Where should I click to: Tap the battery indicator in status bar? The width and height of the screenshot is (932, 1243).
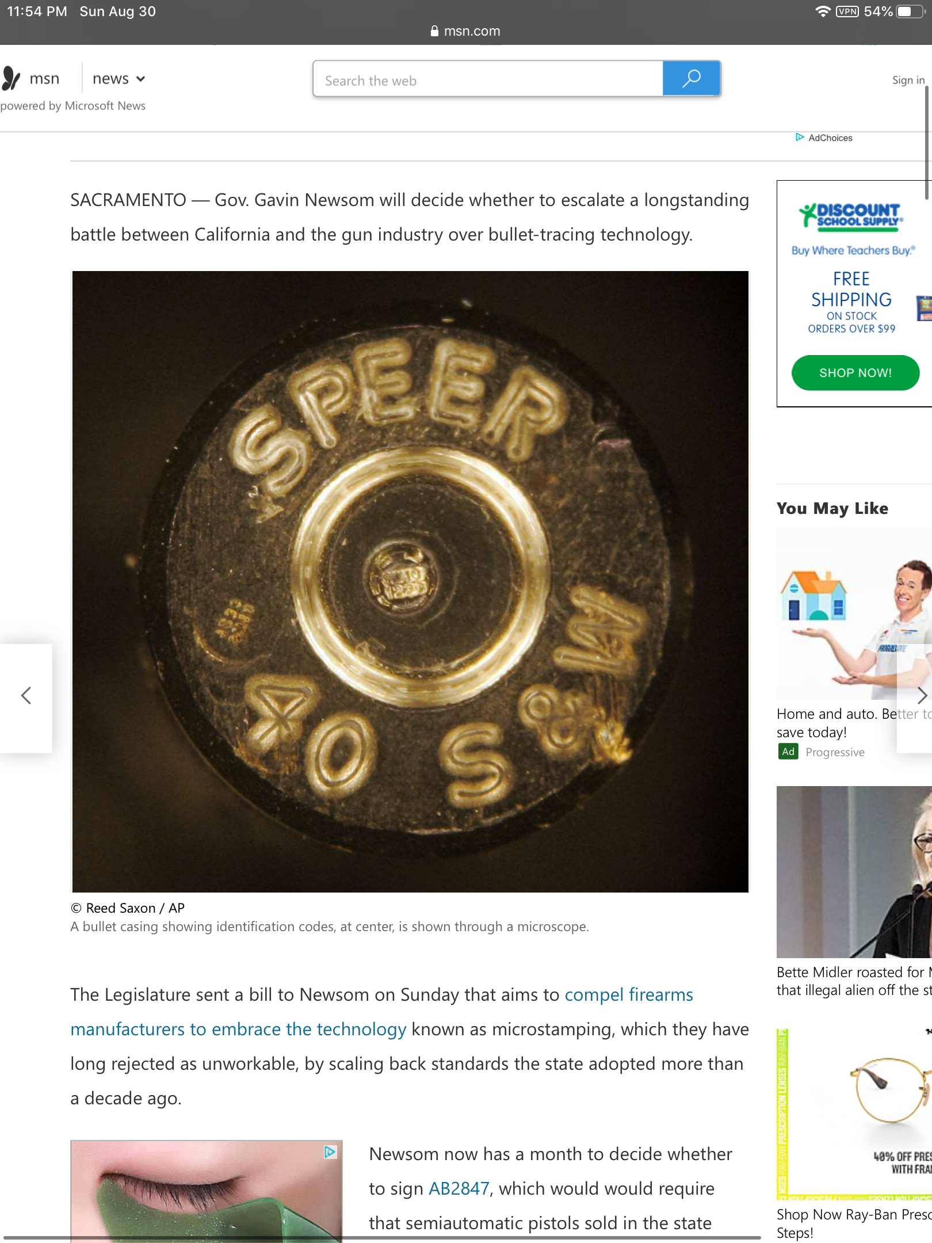910,12
